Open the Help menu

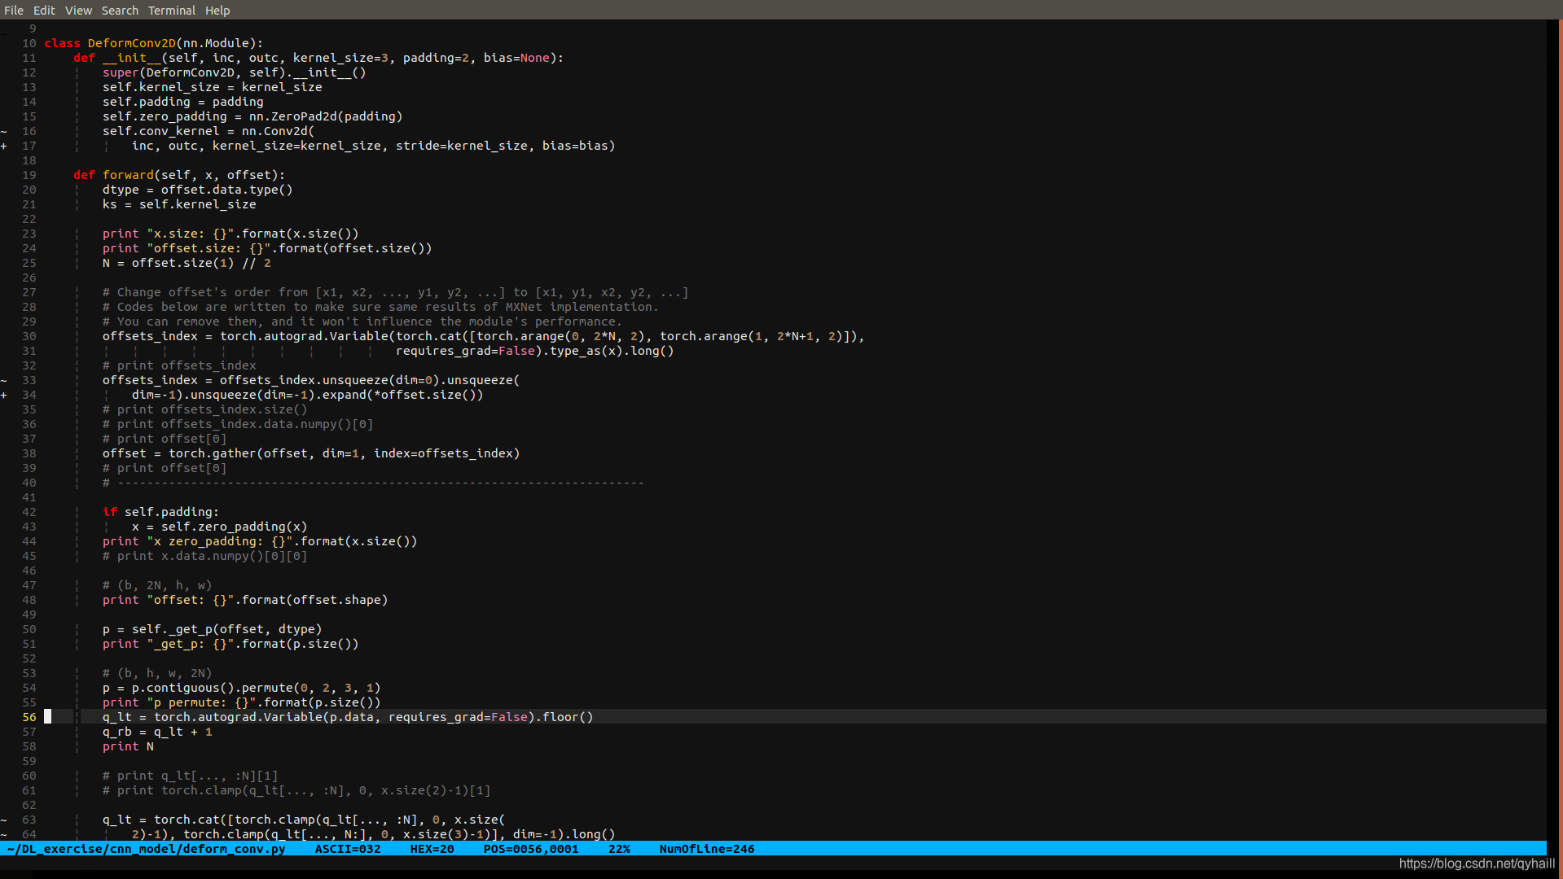217,10
